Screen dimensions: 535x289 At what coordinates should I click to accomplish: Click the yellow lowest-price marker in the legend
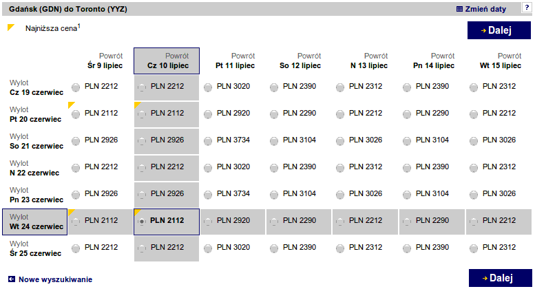(x=11, y=28)
